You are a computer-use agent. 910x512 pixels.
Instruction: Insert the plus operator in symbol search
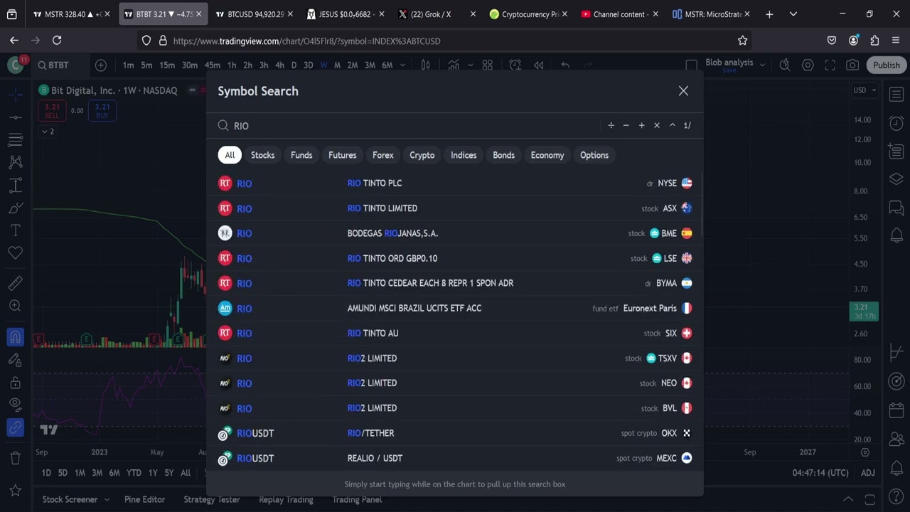pyautogui.click(x=641, y=126)
